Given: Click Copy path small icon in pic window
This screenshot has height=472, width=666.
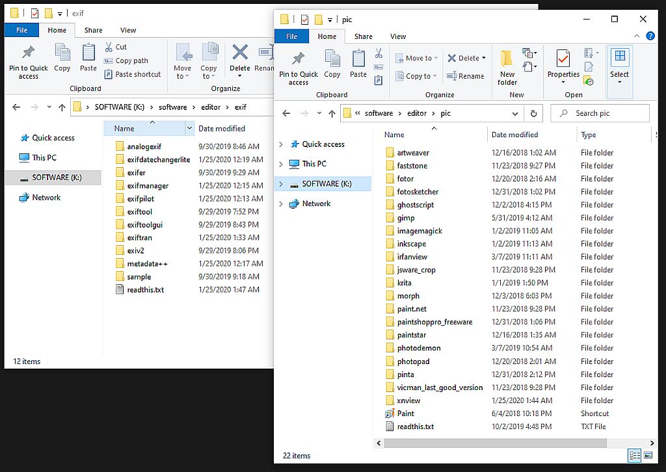Looking at the screenshot, I should [x=379, y=67].
